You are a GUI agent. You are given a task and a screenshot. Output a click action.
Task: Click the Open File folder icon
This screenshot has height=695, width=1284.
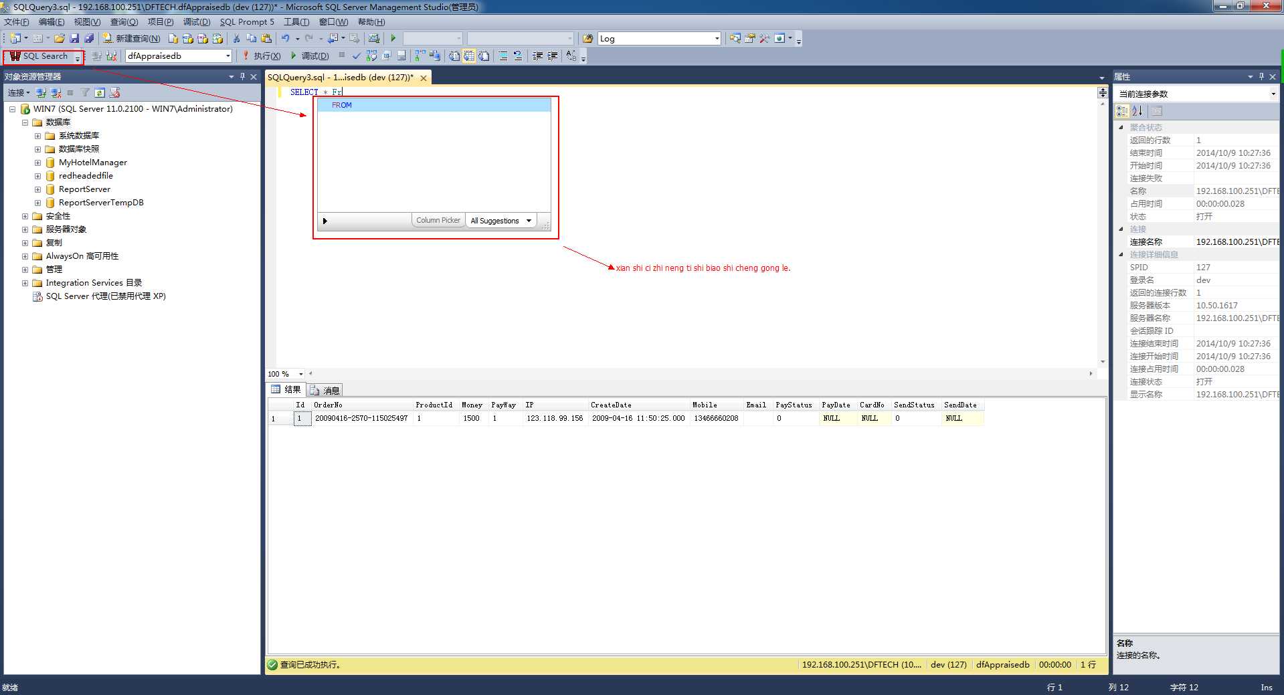60,38
